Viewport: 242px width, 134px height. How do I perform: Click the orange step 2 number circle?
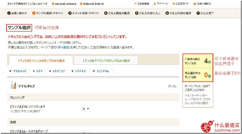[34, 13]
